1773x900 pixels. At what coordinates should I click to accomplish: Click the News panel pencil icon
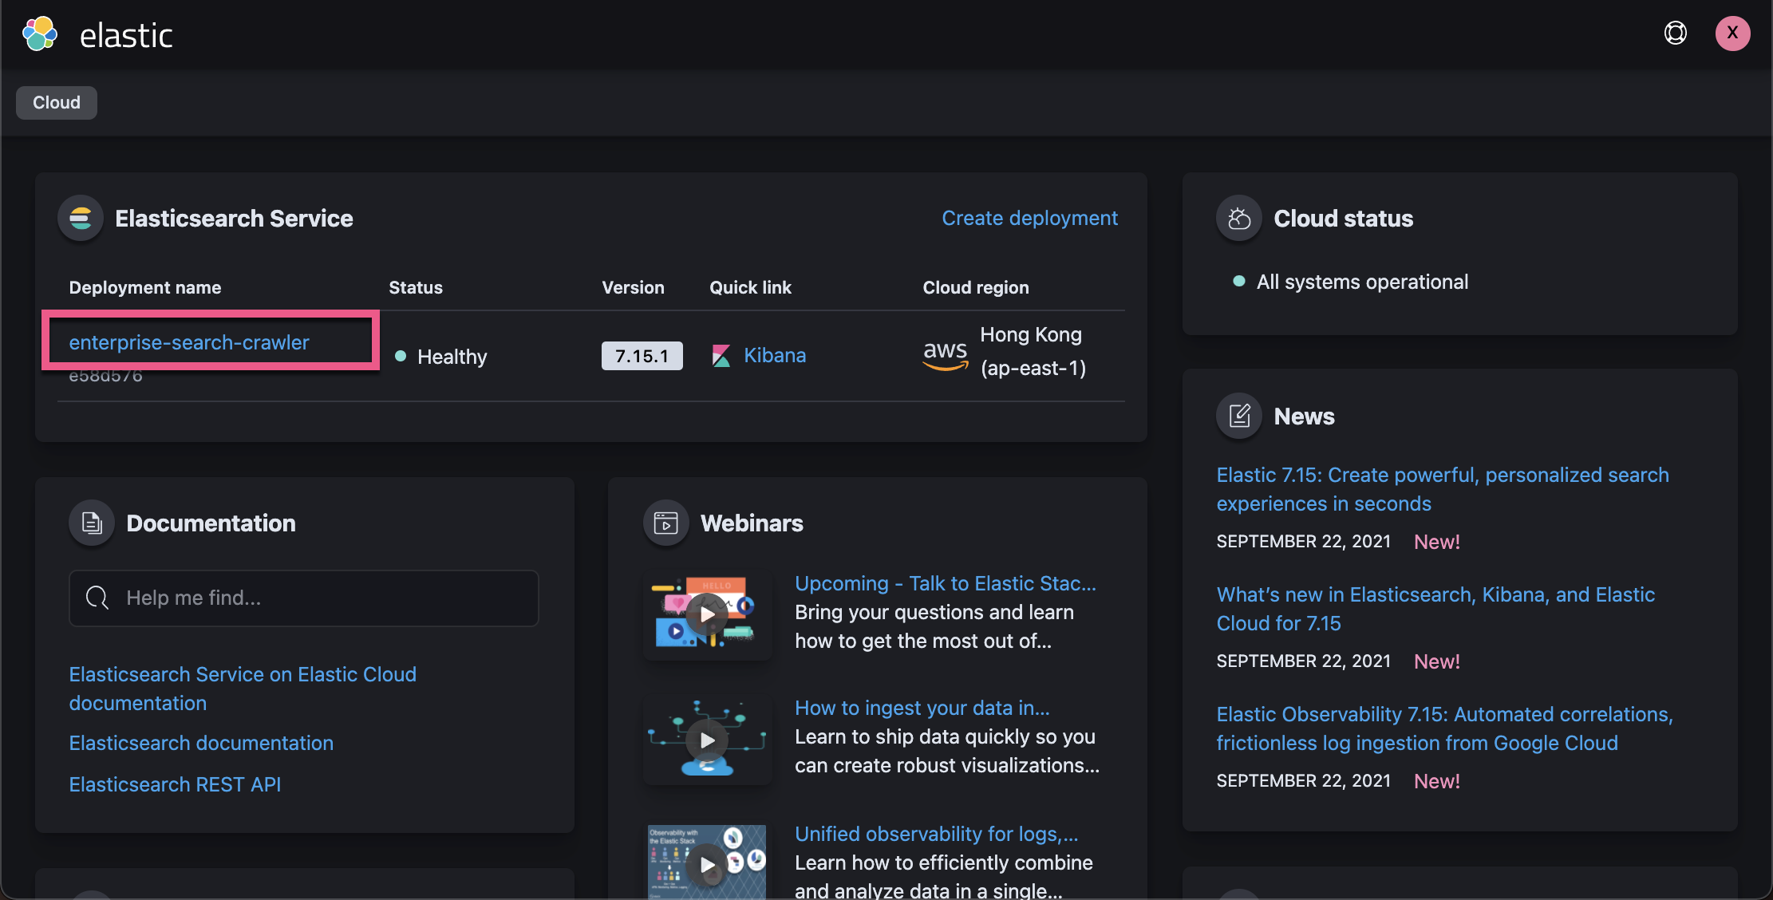(x=1238, y=415)
